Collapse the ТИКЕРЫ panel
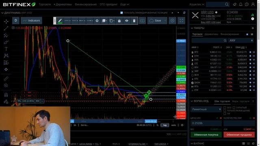The height and width of the screenshot is (146, 260). pos(192,28)
